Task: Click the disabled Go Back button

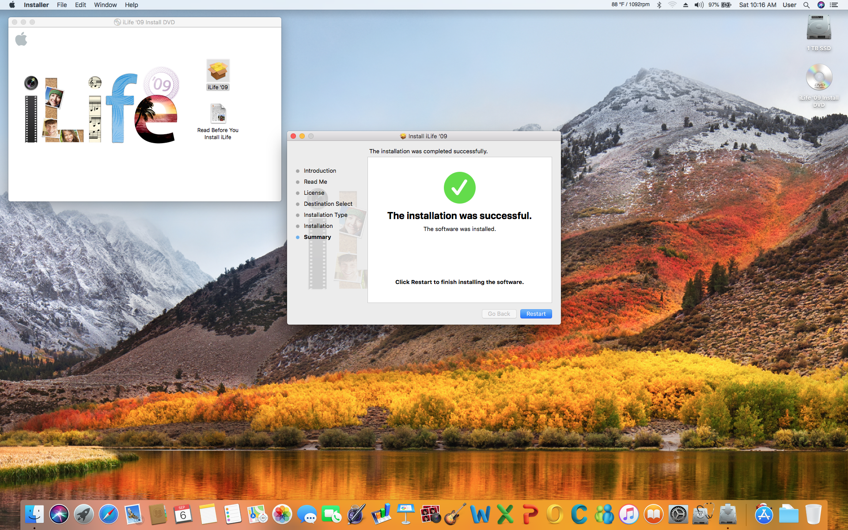Action: pos(499,314)
